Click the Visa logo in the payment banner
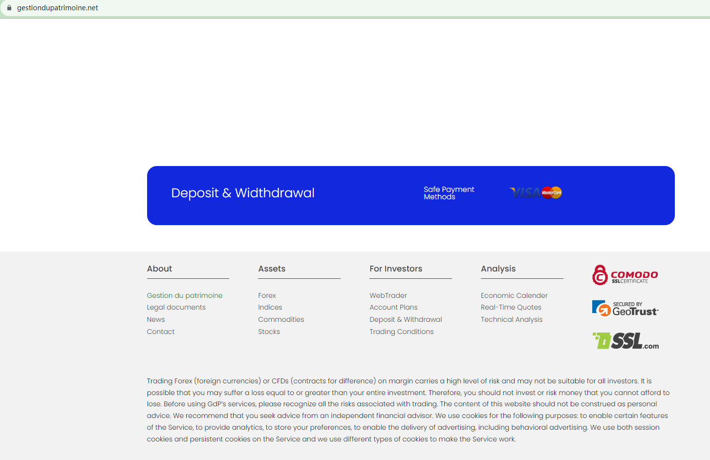The height and width of the screenshot is (460, 710). coord(525,193)
